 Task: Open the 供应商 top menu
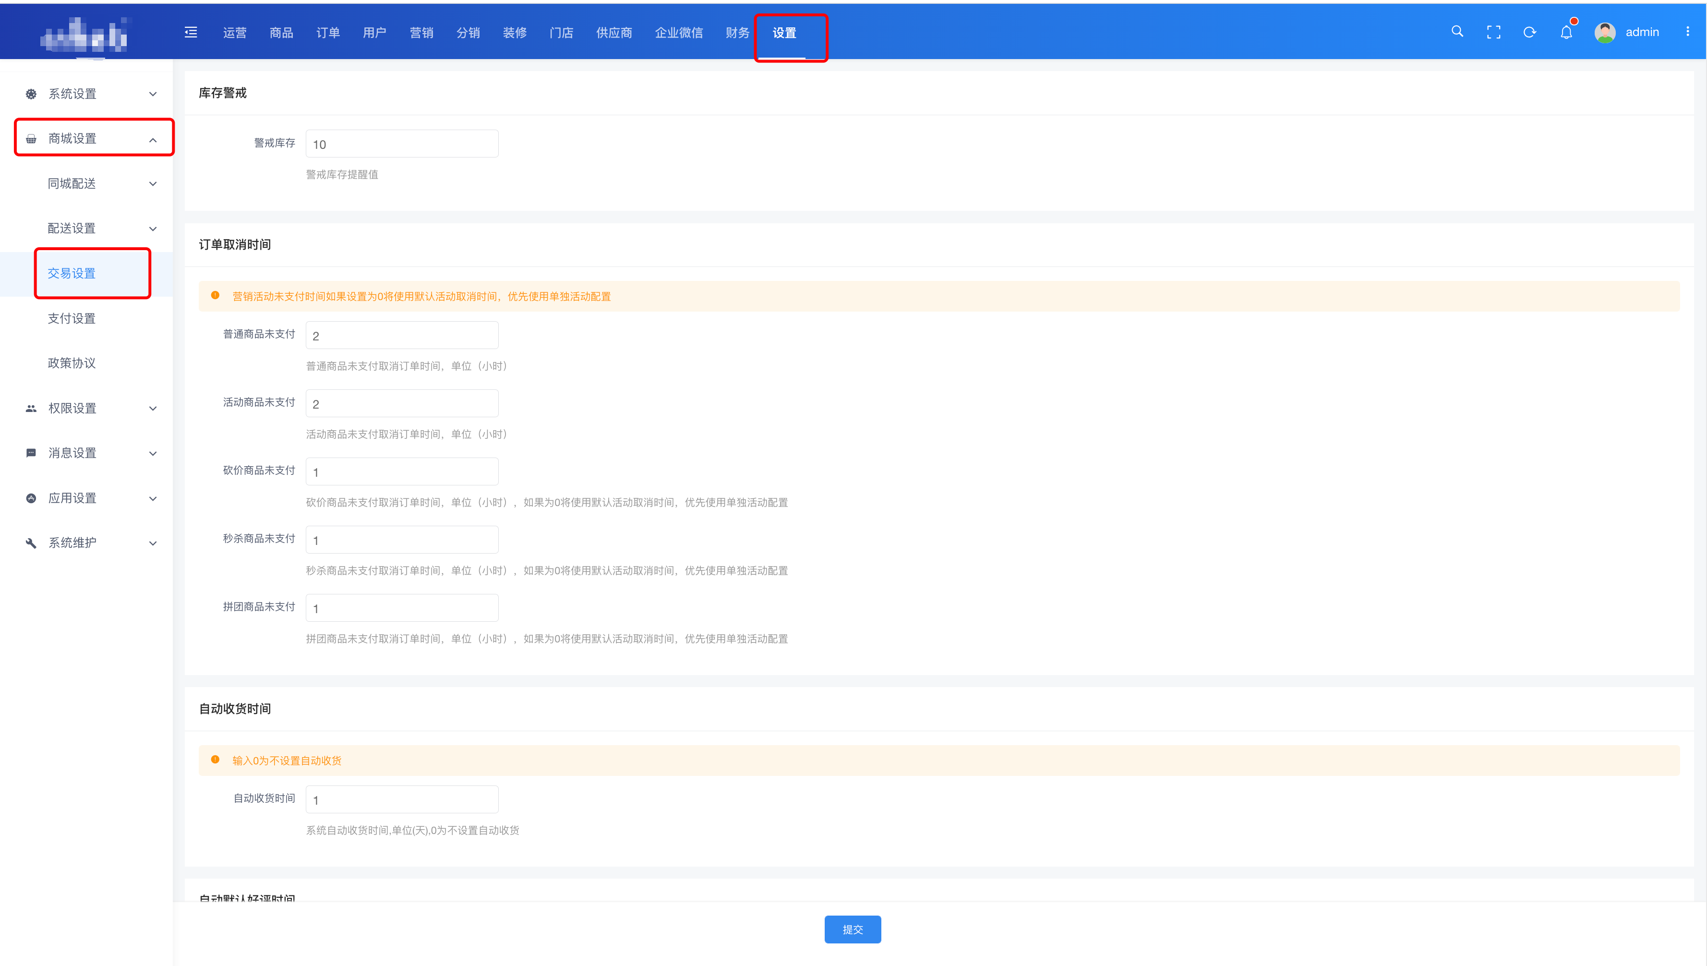[x=614, y=33]
